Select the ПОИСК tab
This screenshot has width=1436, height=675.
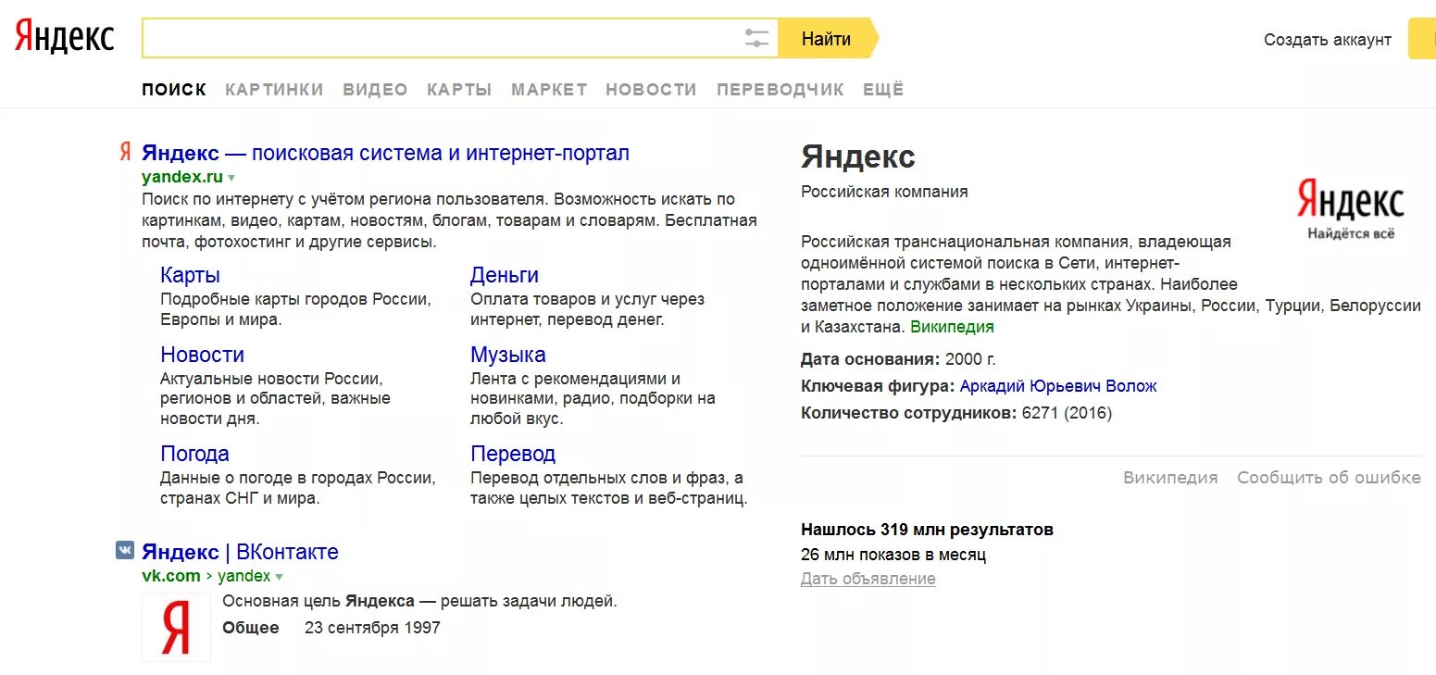174,90
